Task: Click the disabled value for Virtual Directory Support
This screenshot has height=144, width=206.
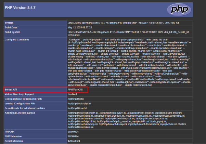Action: (x=72, y=93)
